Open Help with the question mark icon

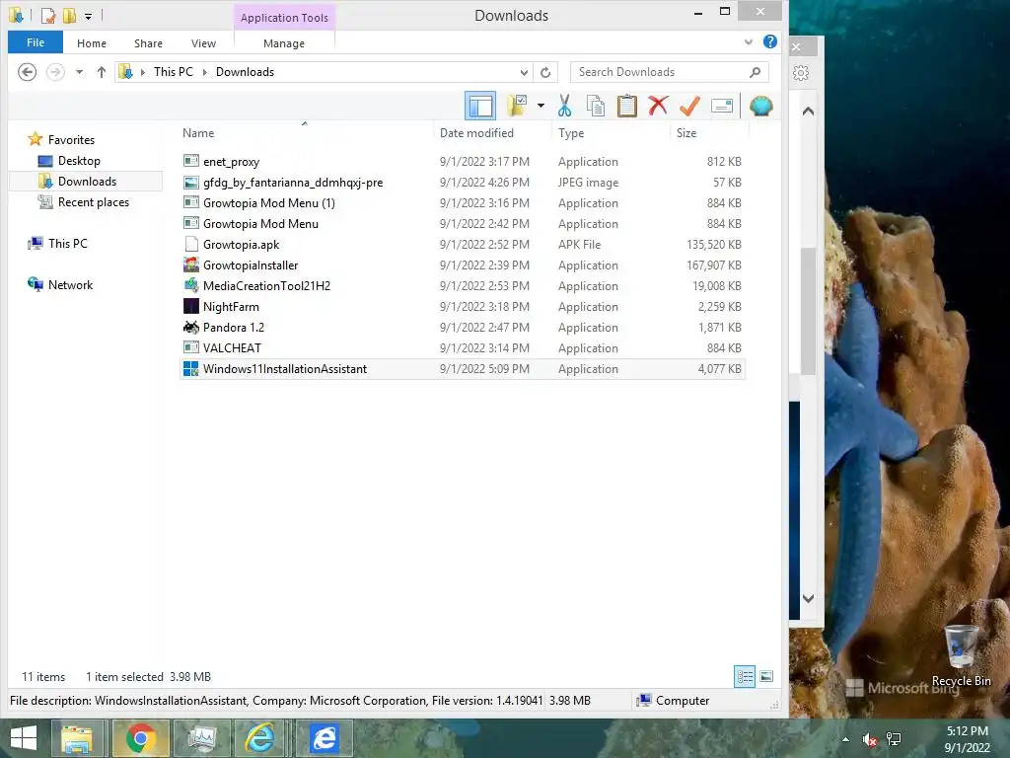pos(769,41)
